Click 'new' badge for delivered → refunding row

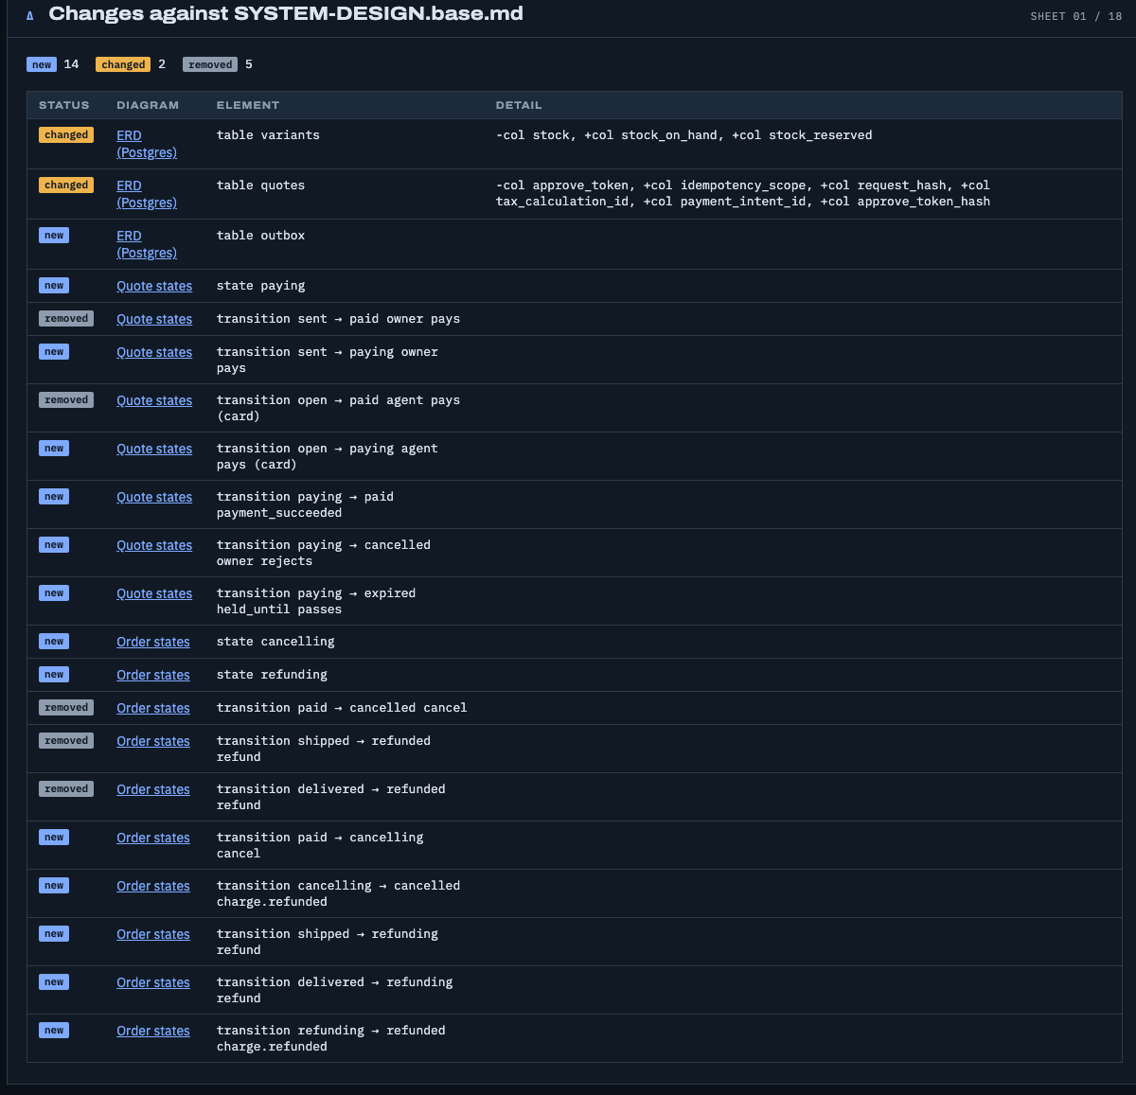54,982
